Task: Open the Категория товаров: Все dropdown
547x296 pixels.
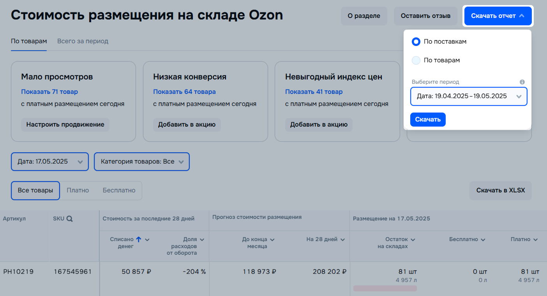Action: pos(142,162)
